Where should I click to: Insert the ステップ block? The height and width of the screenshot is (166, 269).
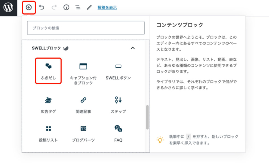(118, 105)
